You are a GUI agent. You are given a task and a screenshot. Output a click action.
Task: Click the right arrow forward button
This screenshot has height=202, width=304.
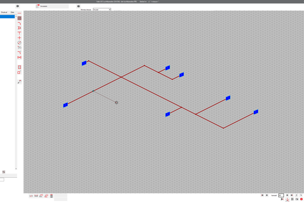tap(78, 6)
